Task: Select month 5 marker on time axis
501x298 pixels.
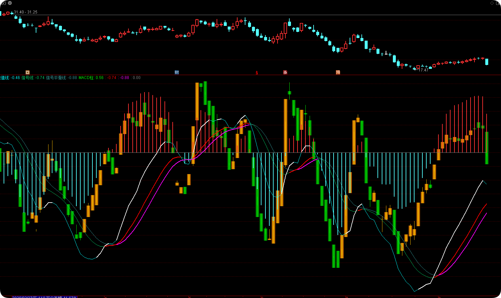Action: pos(190,297)
